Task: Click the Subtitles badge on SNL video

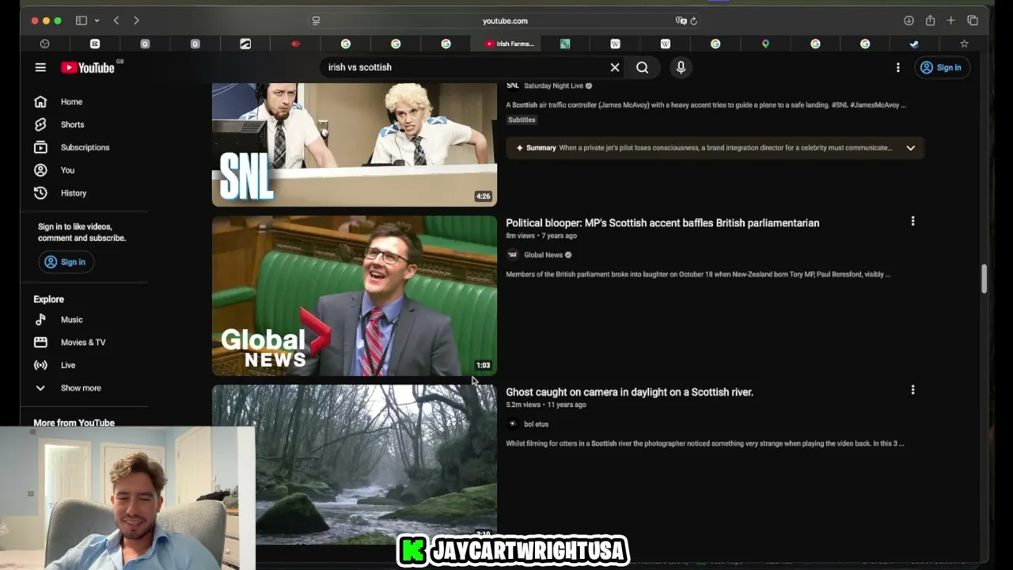Action: point(522,120)
